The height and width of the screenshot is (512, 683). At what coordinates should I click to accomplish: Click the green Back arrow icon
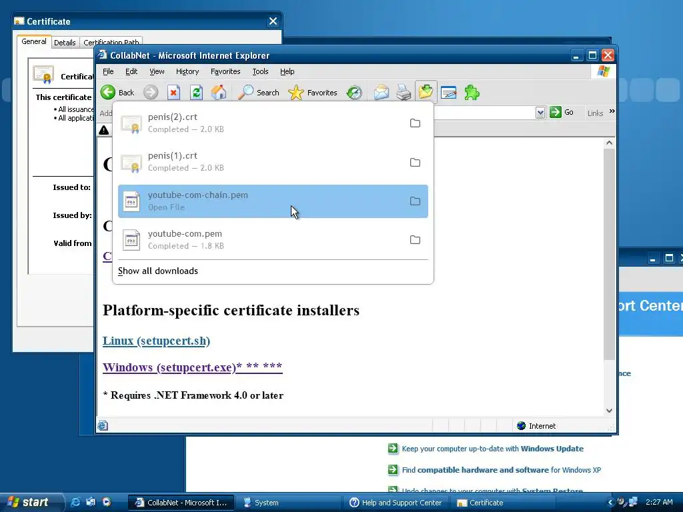(x=108, y=92)
